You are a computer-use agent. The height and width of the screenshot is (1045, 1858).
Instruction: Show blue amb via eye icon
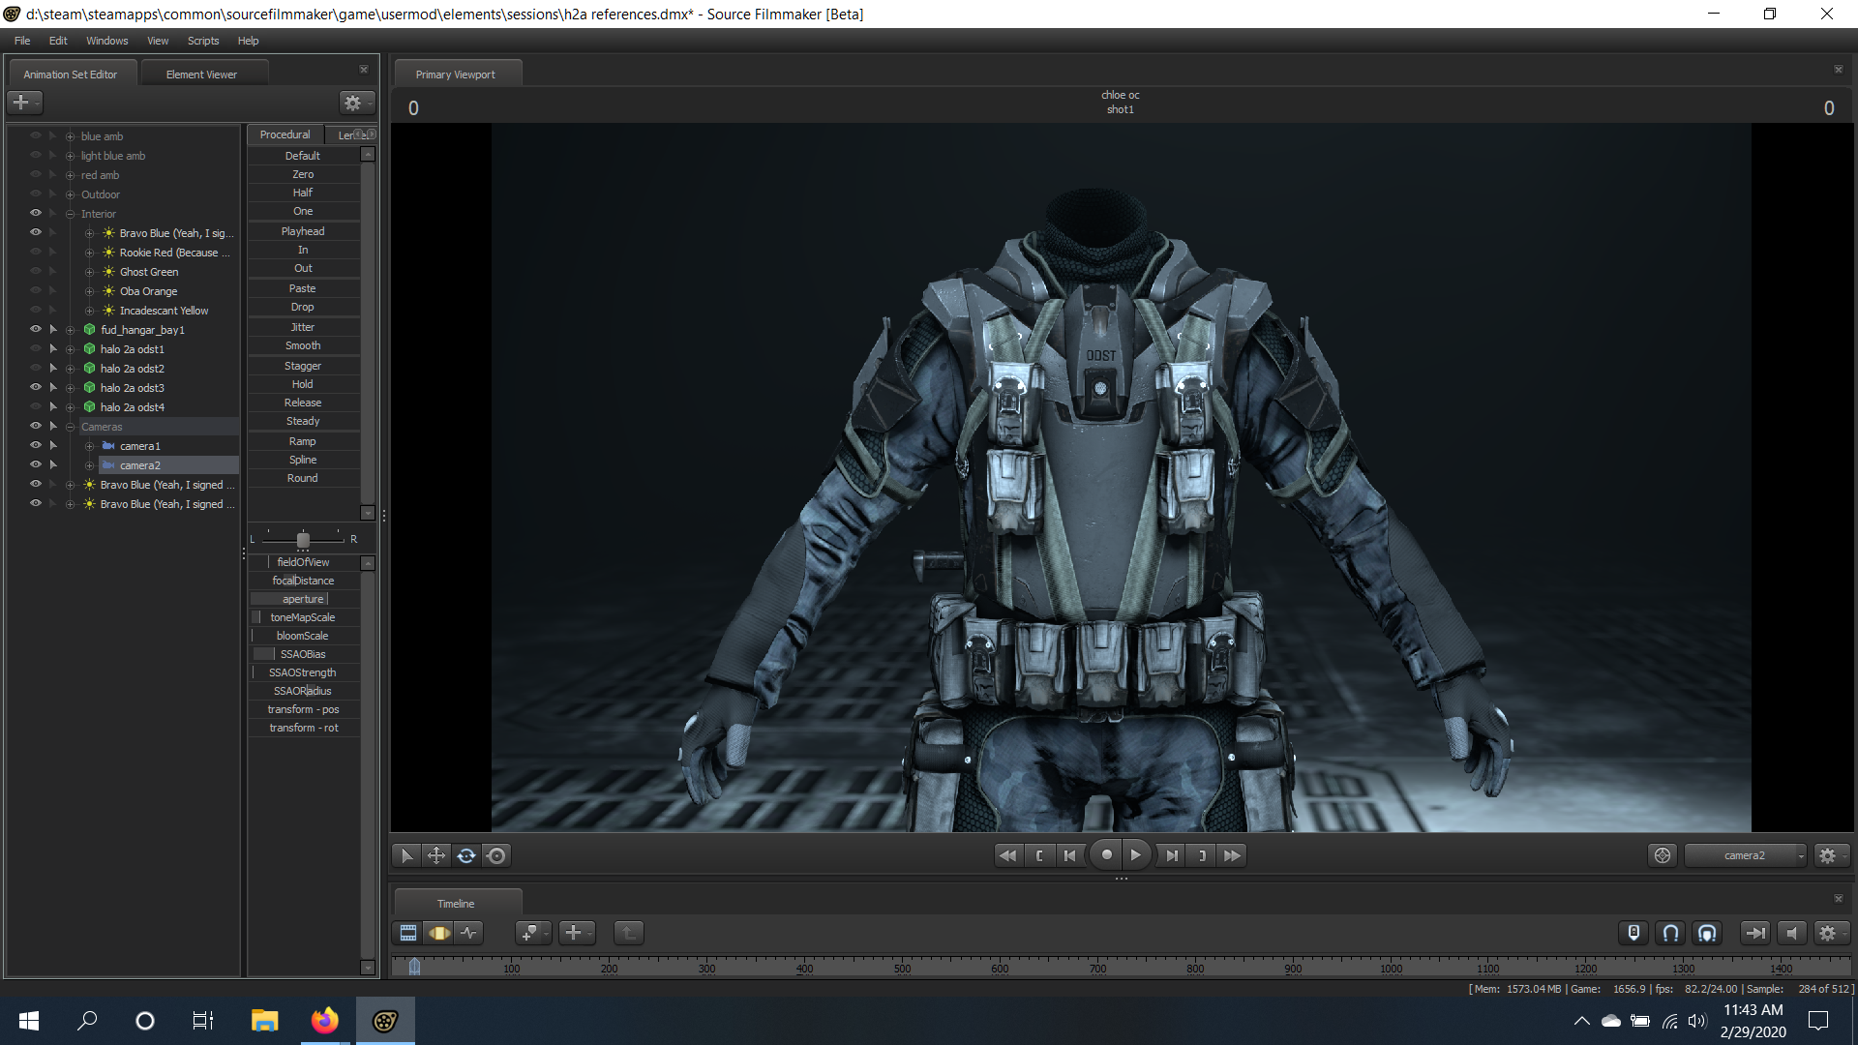tap(36, 135)
